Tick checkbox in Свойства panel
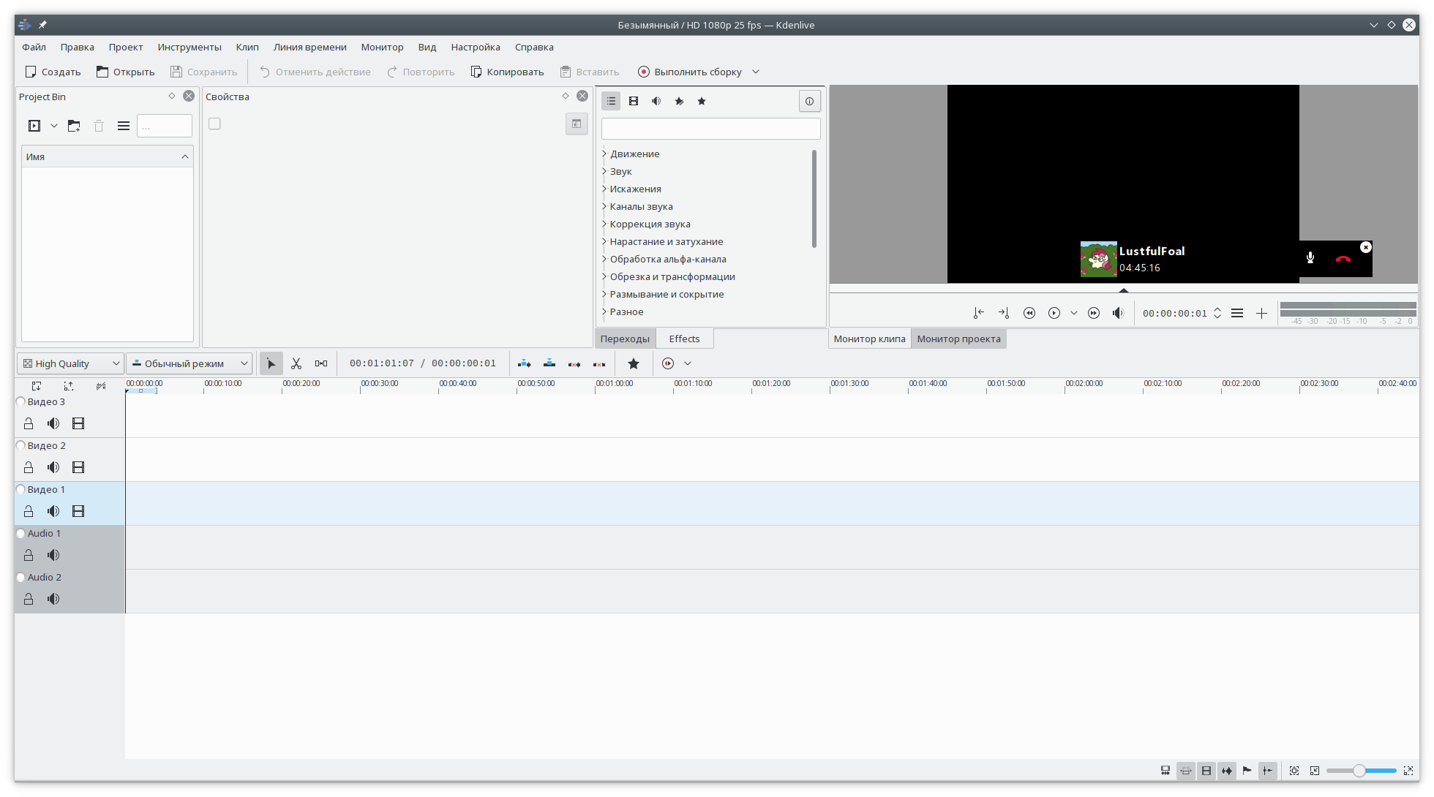This screenshot has width=1434, height=797. [214, 124]
